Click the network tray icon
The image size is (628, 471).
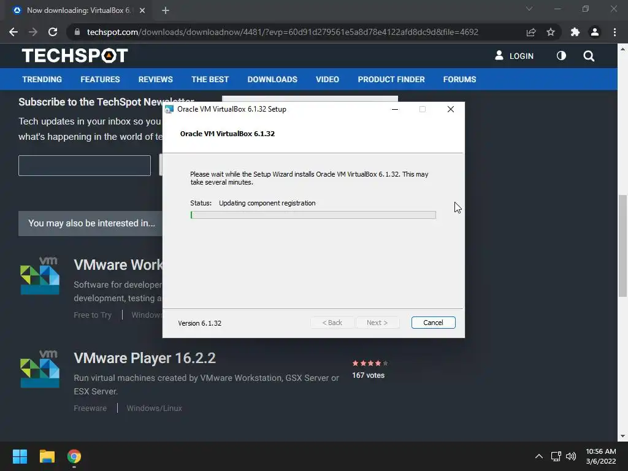tap(556, 456)
